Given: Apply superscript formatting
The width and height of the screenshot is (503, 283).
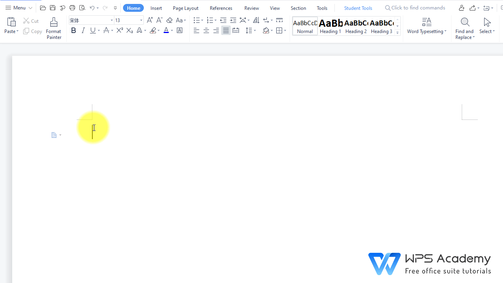Looking at the screenshot, I should (x=119, y=30).
